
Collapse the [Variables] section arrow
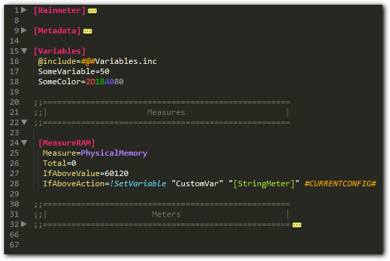(x=24, y=51)
